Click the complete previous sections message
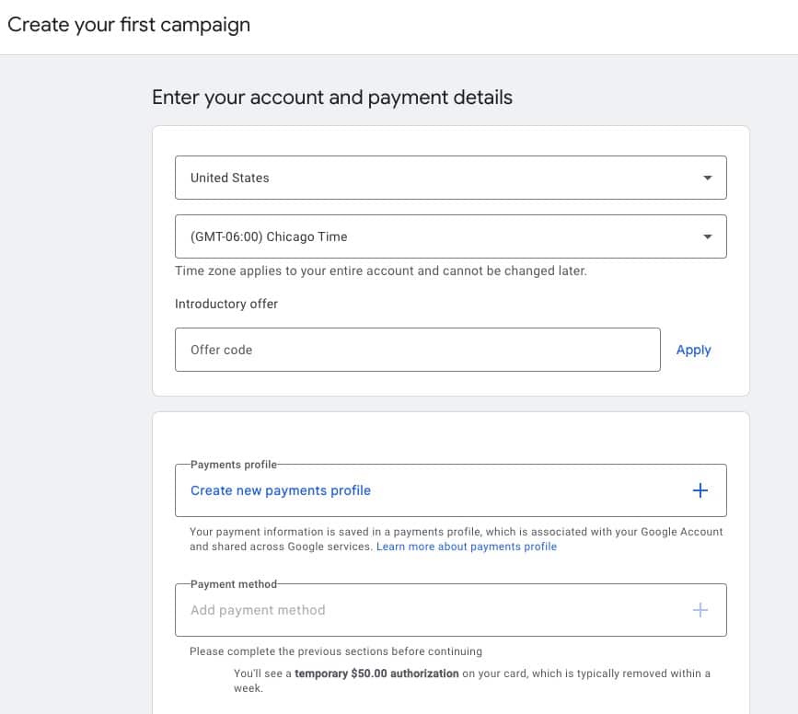798x714 pixels. coord(336,651)
